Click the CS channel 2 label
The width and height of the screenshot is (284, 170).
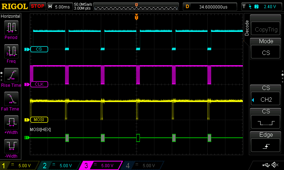(x=39, y=49)
